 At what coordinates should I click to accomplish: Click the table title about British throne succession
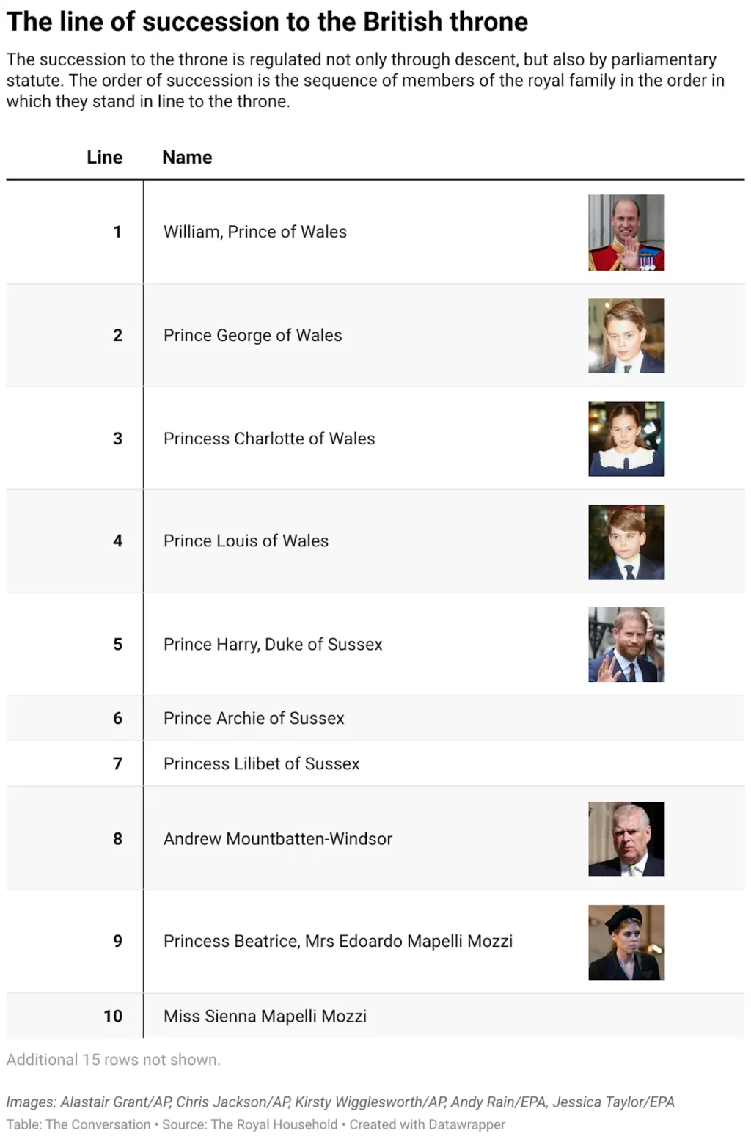tap(267, 22)
